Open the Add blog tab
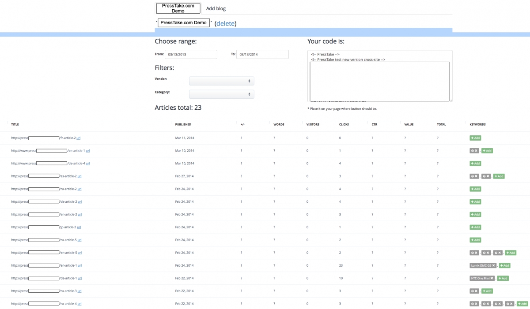This screenshot has width=530, height=309. coord(216,9)
